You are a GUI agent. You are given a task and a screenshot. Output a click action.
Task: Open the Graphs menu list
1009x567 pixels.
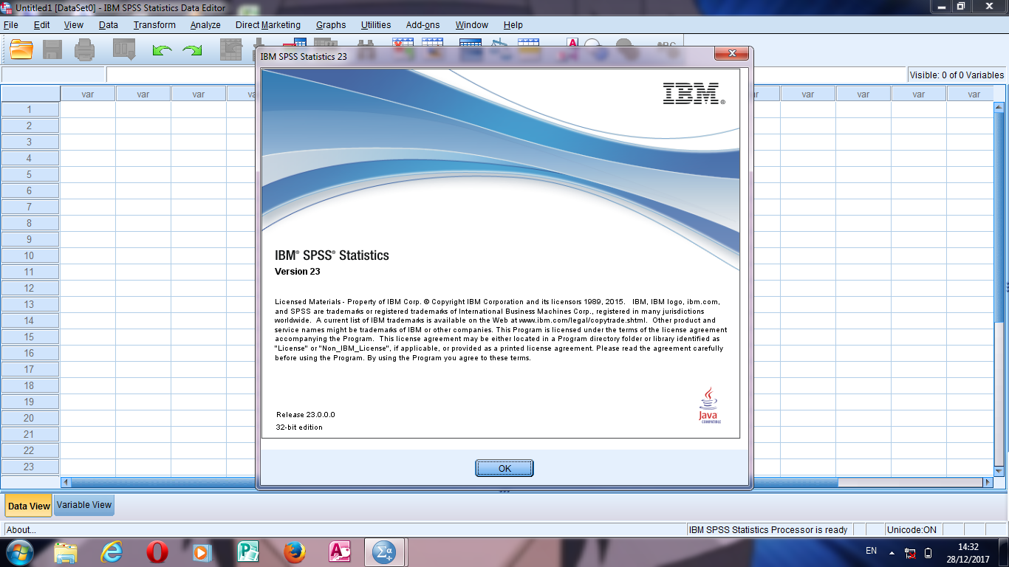[330, 24]
